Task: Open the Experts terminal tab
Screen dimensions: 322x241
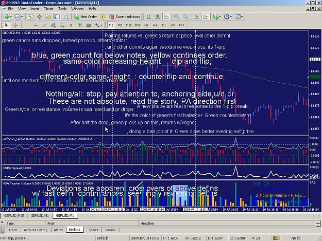Action: (x=92, y=230)
